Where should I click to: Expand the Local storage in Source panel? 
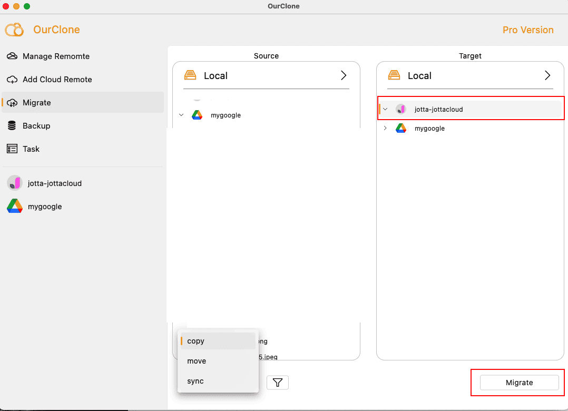(x=344, y=75)
